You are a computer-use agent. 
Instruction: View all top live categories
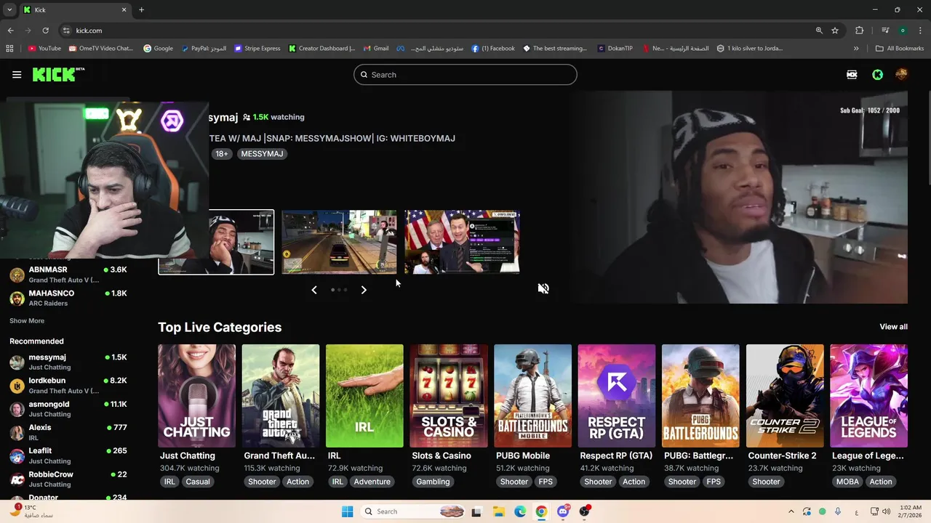click(893, 327)
